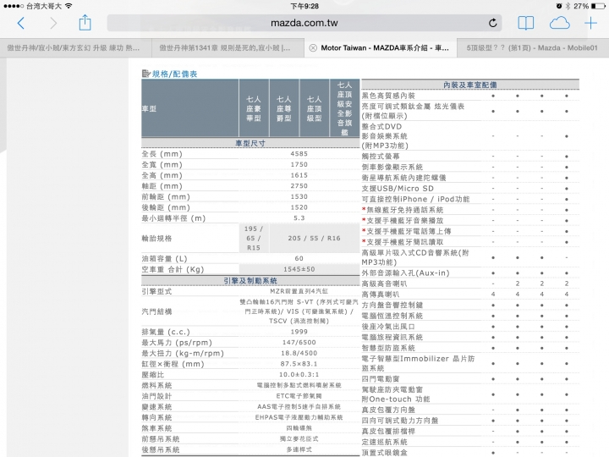Click the 排氣量 value 1999
Screen dimensions: 609x457
coord(299,332)
